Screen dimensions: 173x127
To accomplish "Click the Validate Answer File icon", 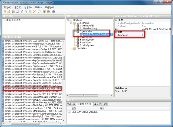I will 44,12.
